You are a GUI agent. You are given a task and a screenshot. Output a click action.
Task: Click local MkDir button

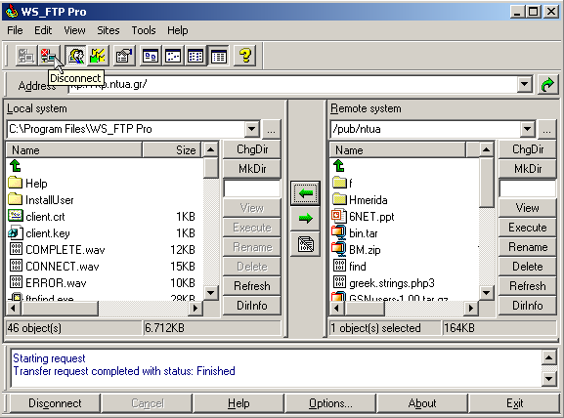coord(252,169)
